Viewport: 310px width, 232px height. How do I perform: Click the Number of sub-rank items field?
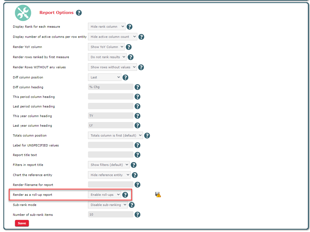pos(110,214)
